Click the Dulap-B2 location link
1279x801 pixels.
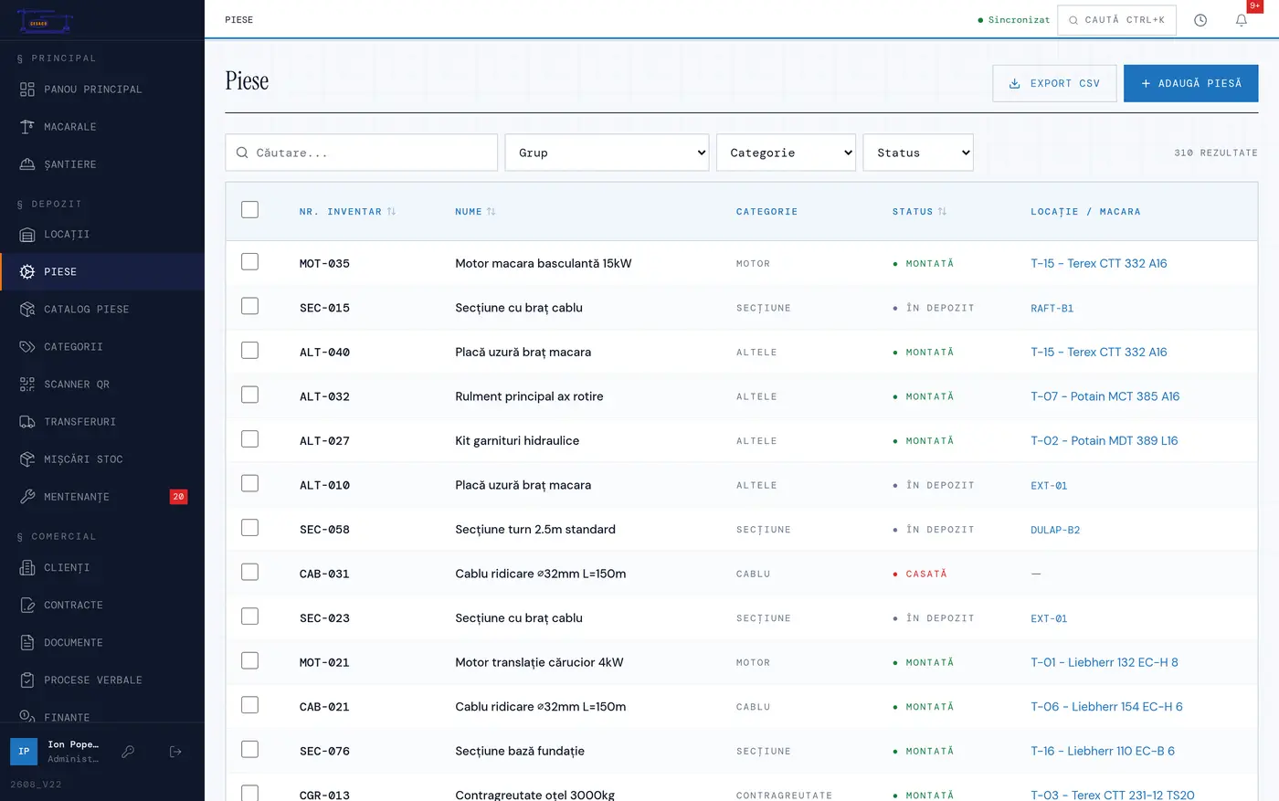pos(1055,530)
